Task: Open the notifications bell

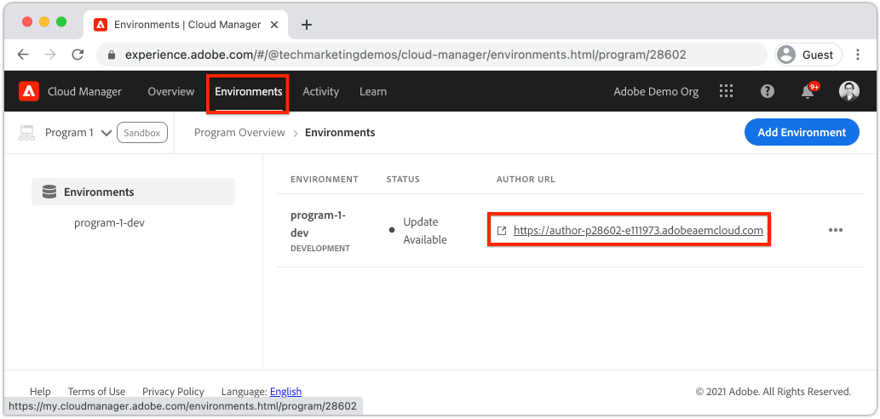Action: (x=808, y=91)
